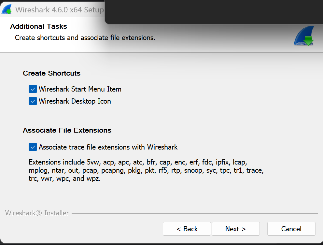The height and width of the screenshot is (245, 323).
Task: Cancel the Wireshark setup
Action: pos(291,229)
